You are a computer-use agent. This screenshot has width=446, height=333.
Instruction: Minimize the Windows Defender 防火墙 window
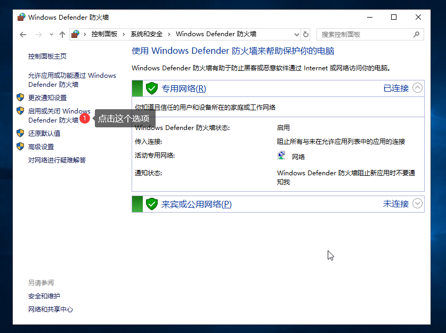370,17
